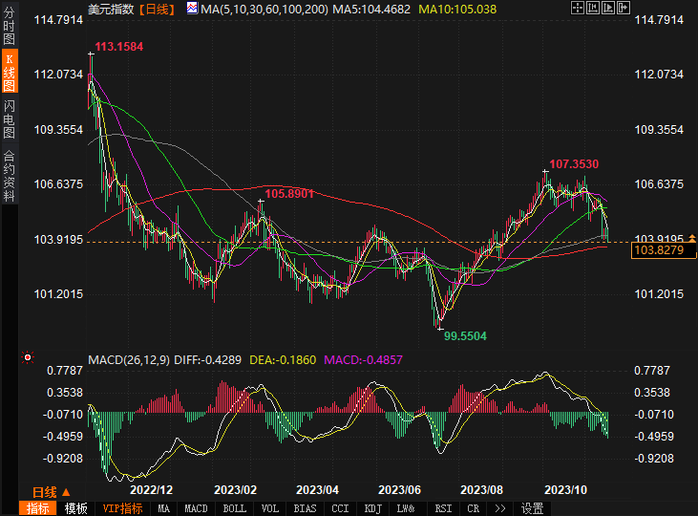The height and width of the screenshot is (516, 698).
Task: Toggle the VIP指标 tab
Action: pyautogui.click(x=122, y=508)
